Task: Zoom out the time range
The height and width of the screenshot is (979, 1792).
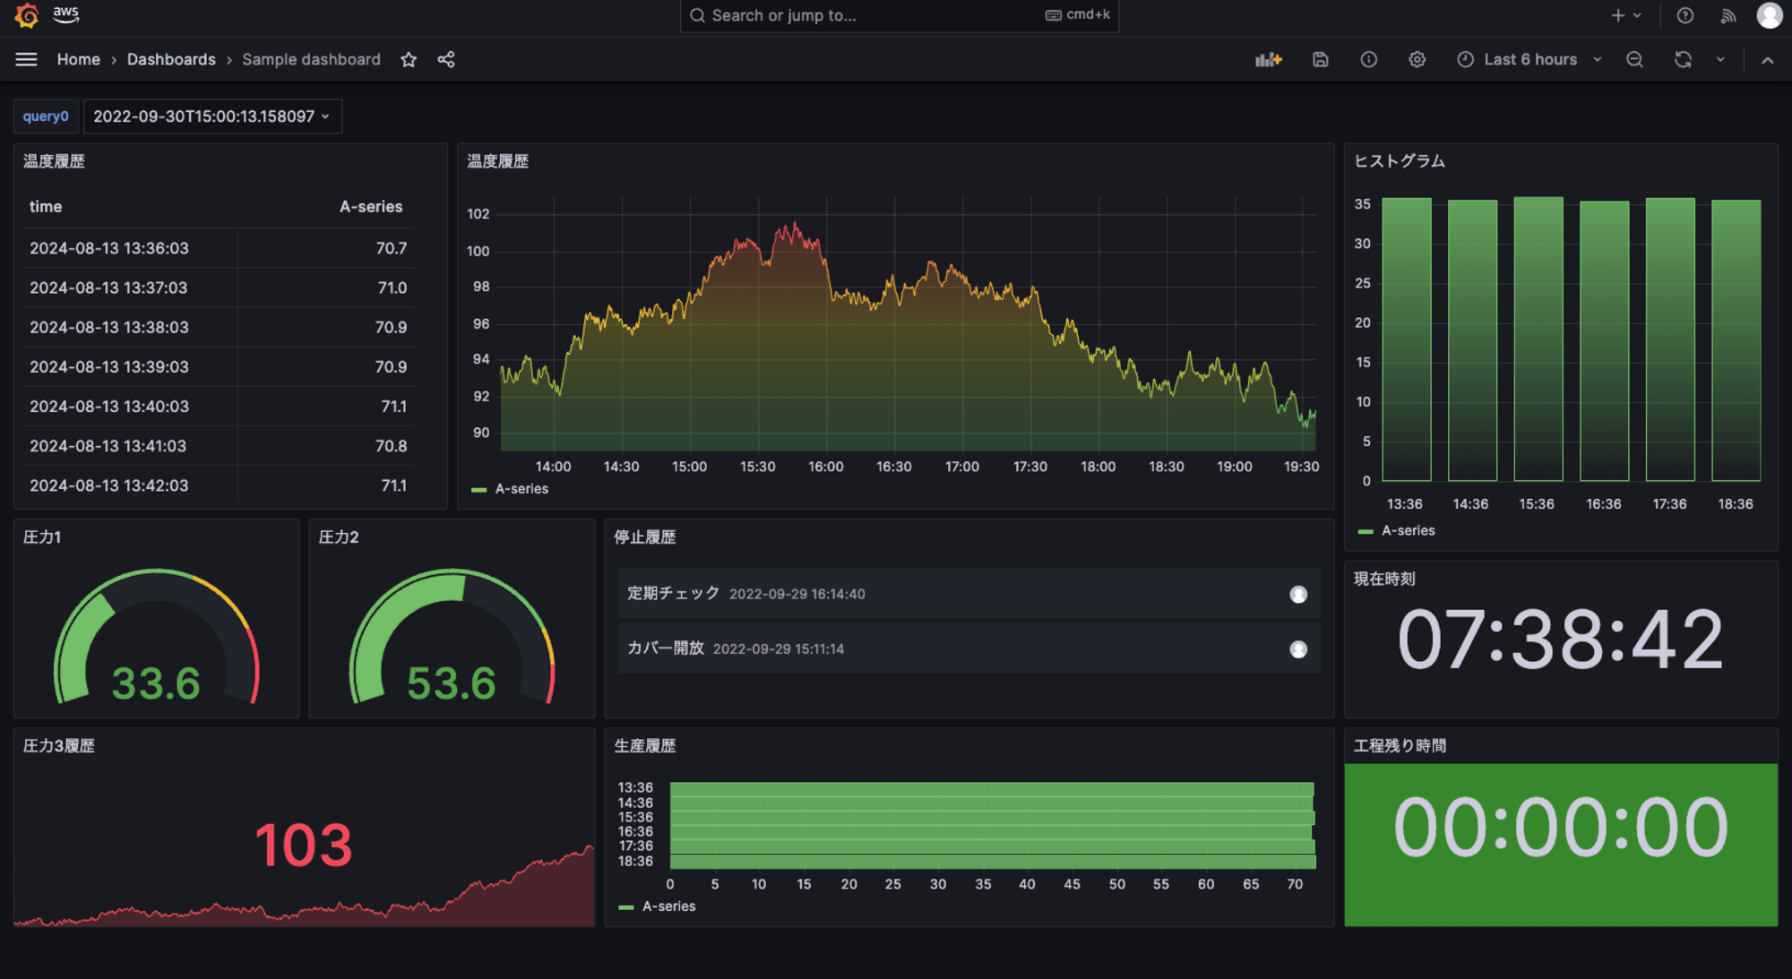Action: (x=1634, y=59)
